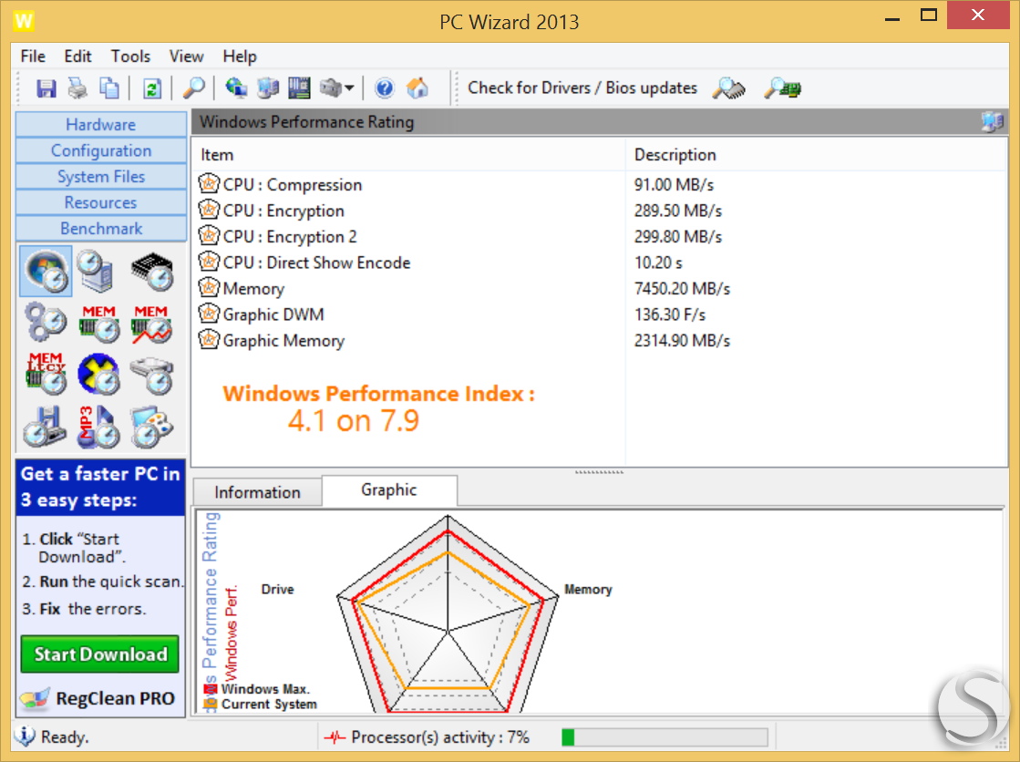
Task: Open the Benchmark sidebar section
Action: pos(101,229)
